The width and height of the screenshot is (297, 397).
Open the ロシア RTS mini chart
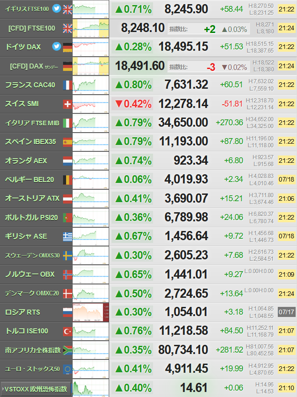tap(91, 312)
